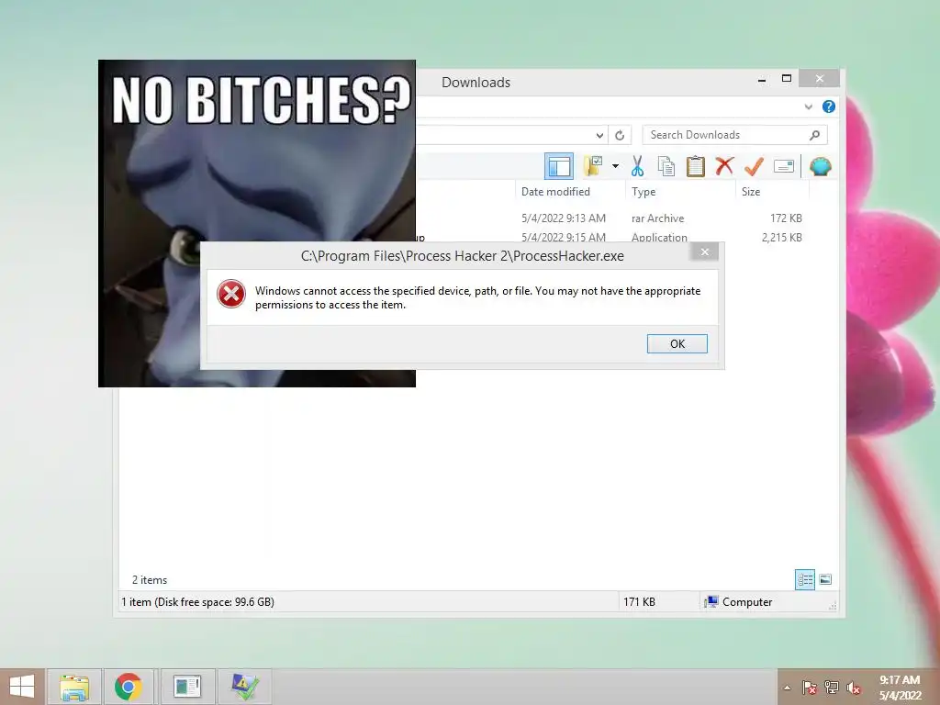Show hidden system tray icons
The image size is (940, 705).
click(787, 688)
